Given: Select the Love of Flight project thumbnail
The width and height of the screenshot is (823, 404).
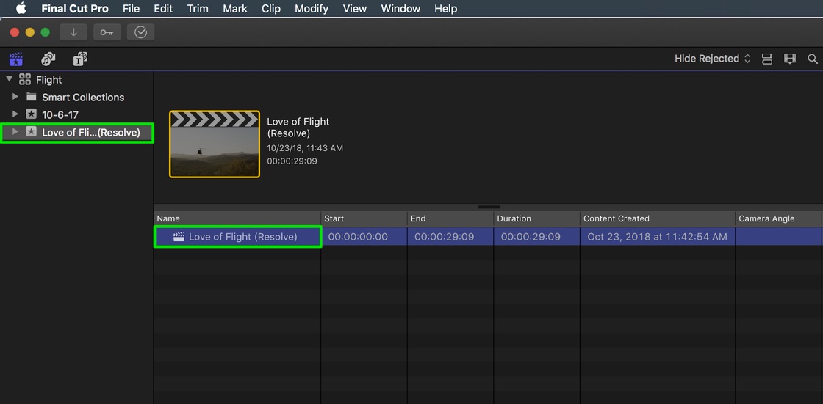Looking at the screenshot, I should (214, 144).
